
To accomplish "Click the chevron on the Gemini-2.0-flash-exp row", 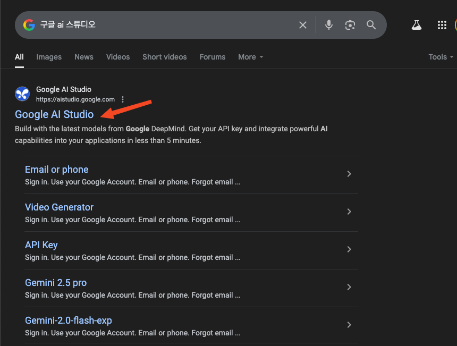I will coord(349,325).
